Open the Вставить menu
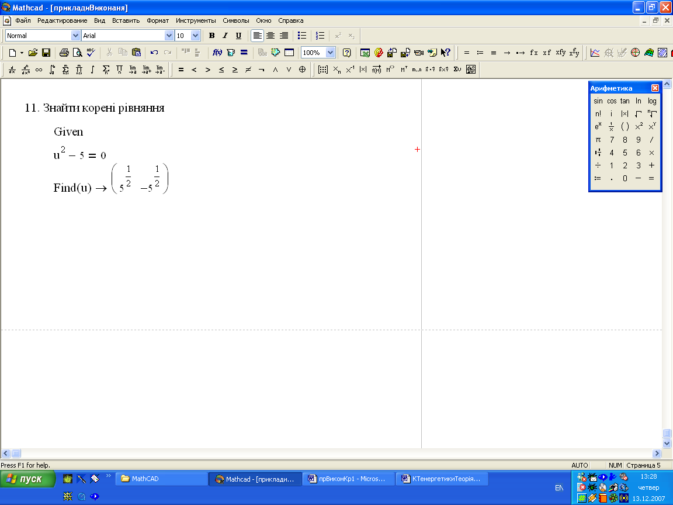 pos(126,20)
